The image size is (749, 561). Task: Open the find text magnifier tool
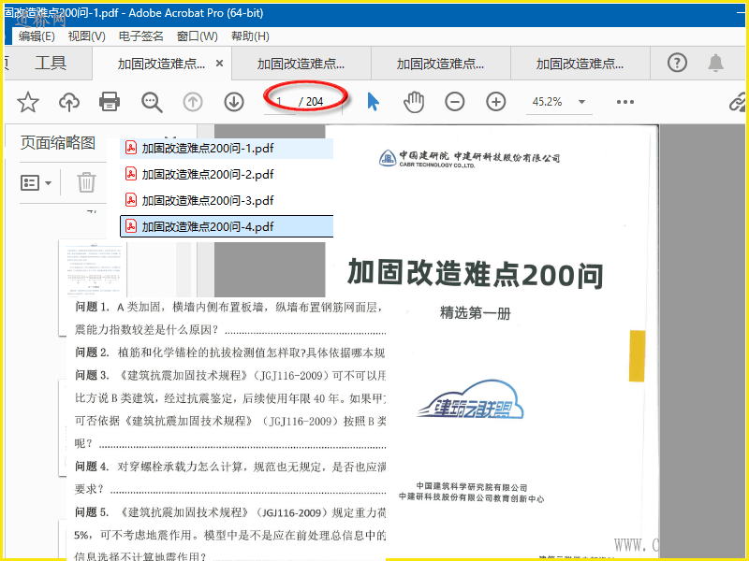pos(152,102)
